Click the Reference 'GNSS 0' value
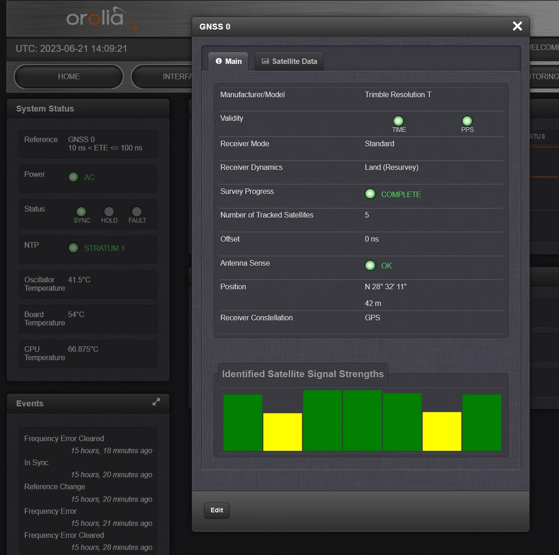The image size is (559, 555). click(x=81, y=139)
